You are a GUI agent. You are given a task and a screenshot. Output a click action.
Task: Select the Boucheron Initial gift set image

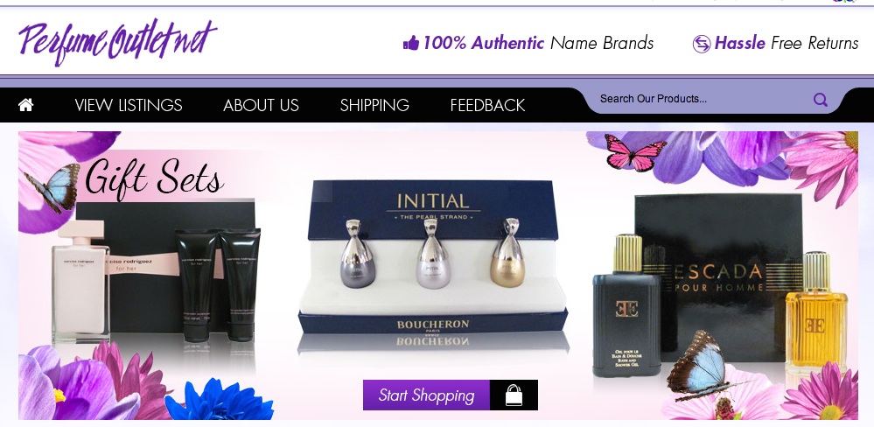432,259
